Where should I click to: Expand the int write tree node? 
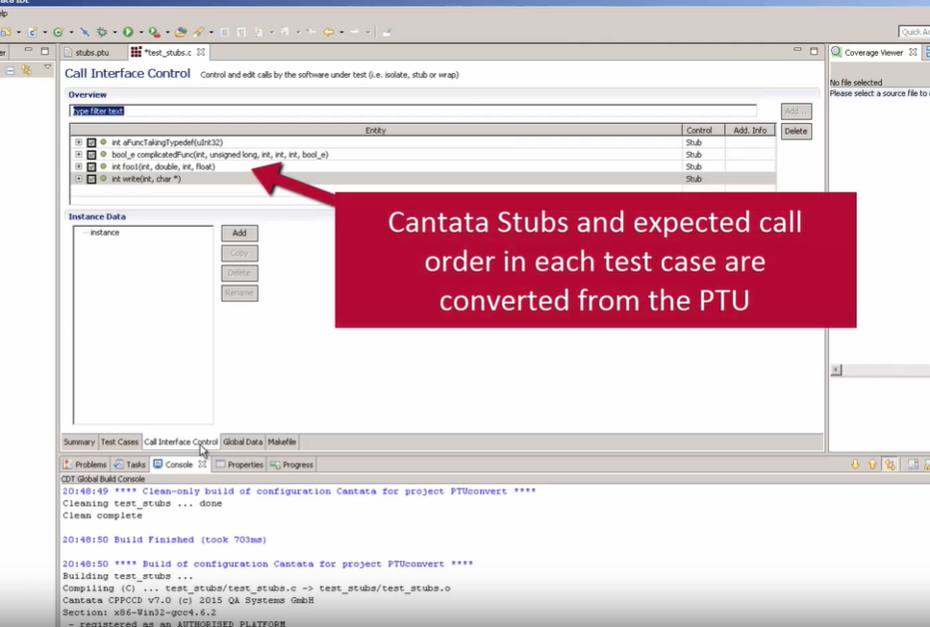coord(78,179)
